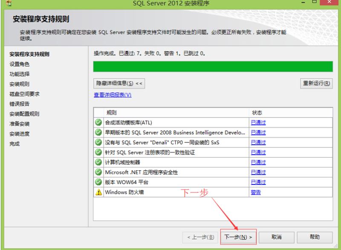Open 已通过 link for 版本 WOW64 平台
Viewport: 341px width, 250px height.
258,182
